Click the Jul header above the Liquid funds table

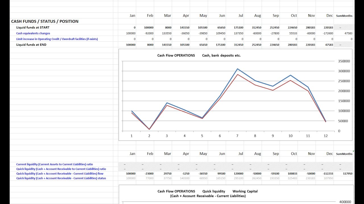click(241, 16)
